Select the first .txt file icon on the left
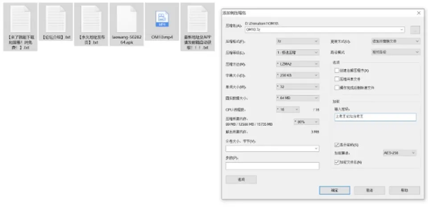This screenshot has height=207, width=428. 20,19
